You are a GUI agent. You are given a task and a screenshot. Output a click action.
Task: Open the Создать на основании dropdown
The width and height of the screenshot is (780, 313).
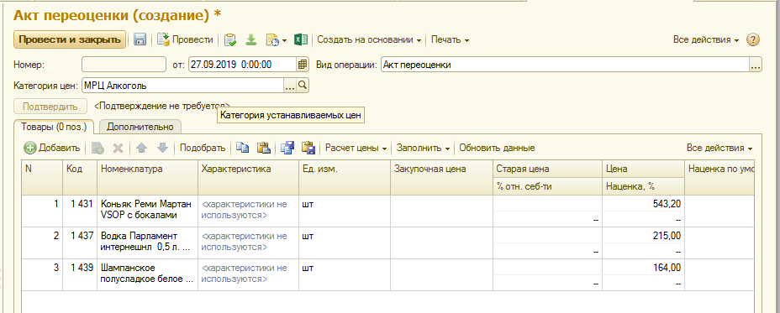pyautogui.click(x=369, y=39)
